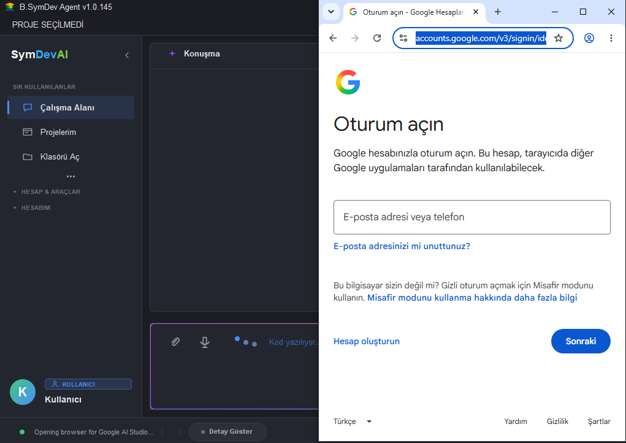Maximize the Chrome window
The image size is (626, 443).
(583, 12)
